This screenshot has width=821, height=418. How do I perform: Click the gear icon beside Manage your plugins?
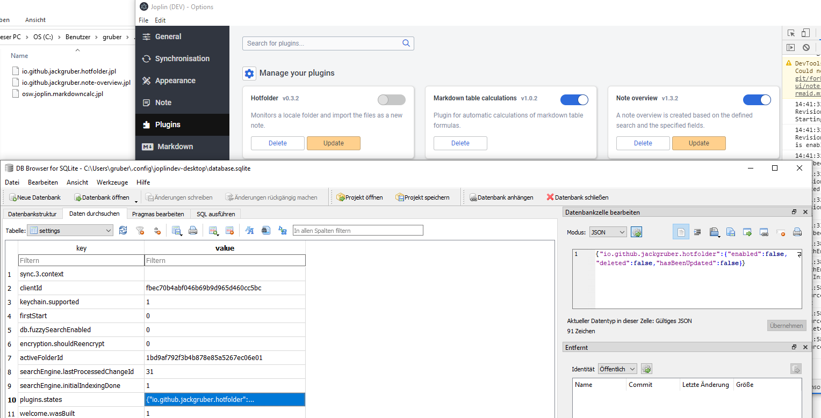[249, 74]
